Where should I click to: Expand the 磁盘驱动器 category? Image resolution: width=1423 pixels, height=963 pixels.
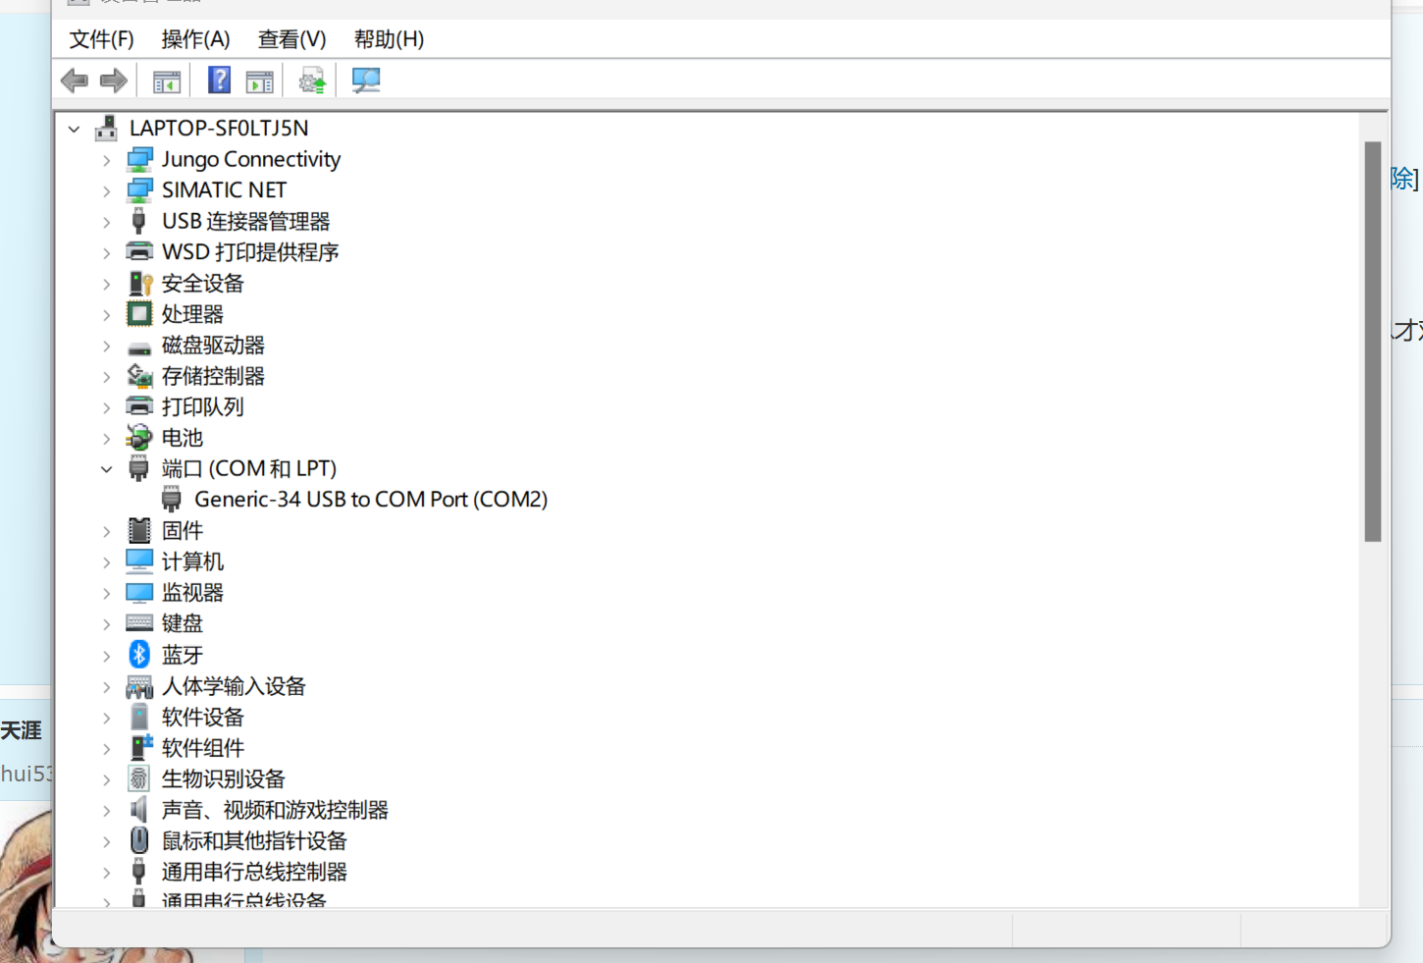106,346
